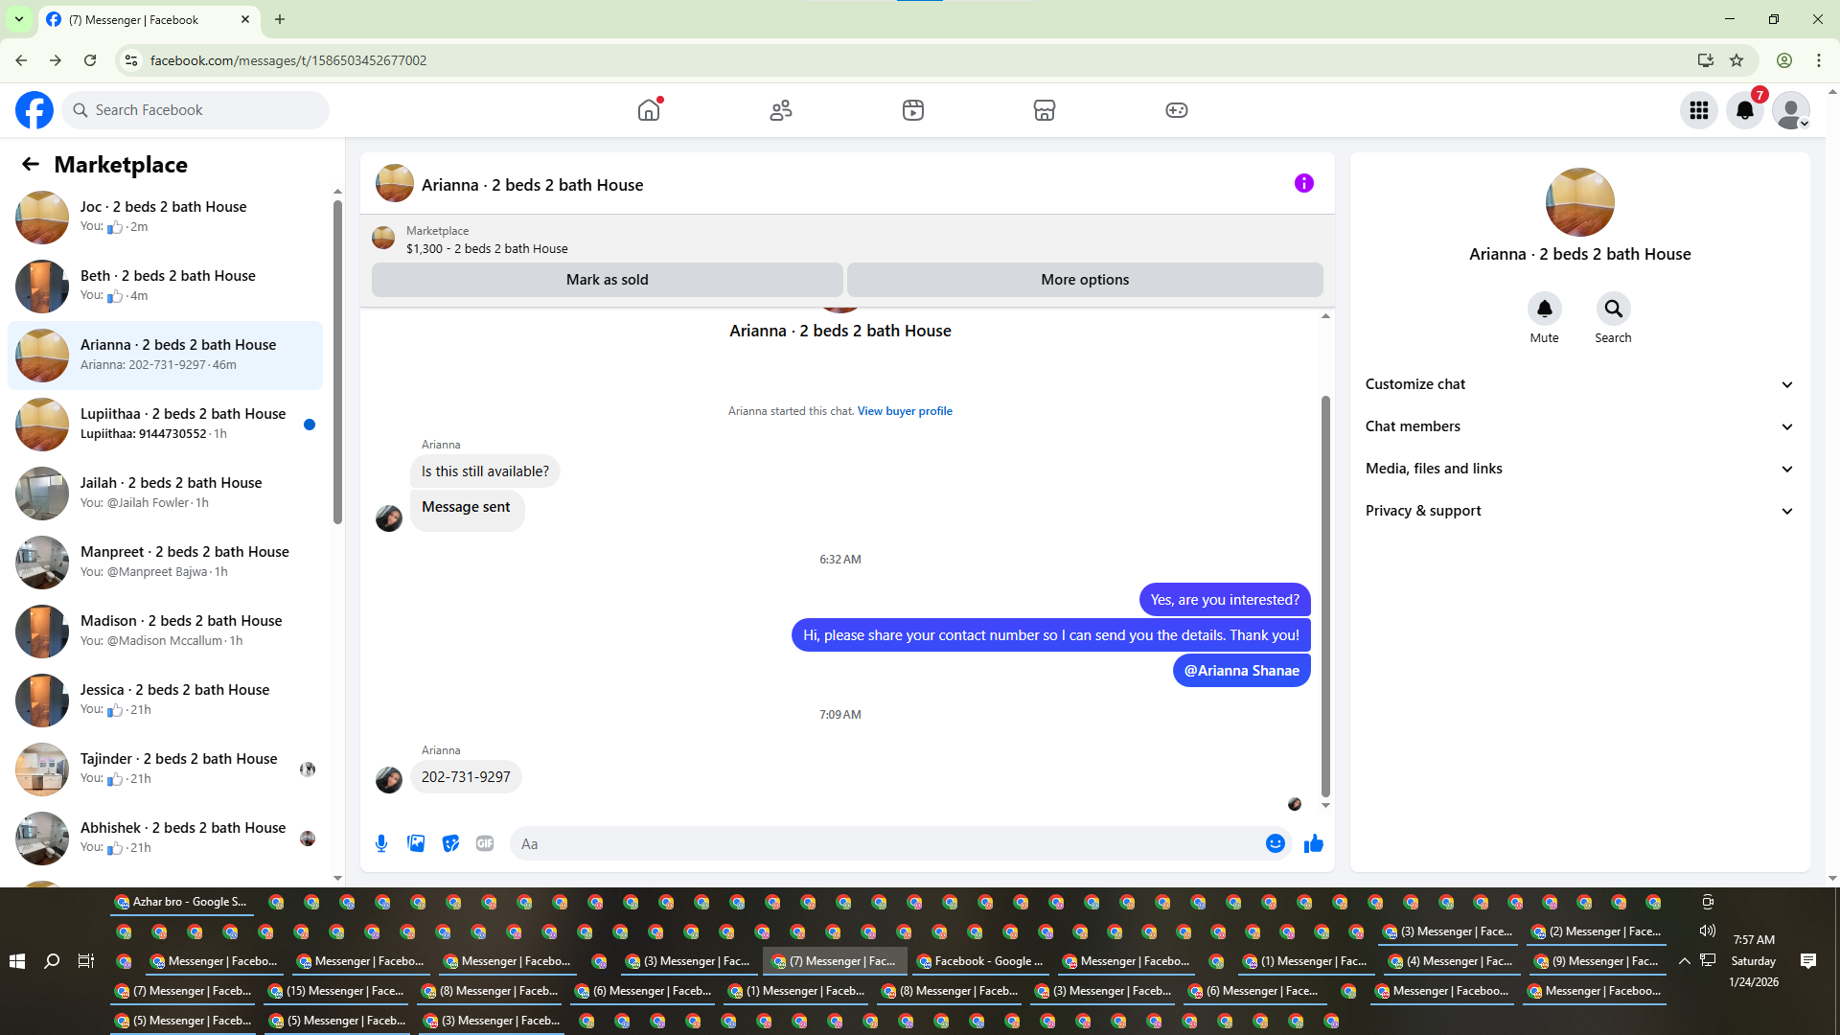Open the Facebook apps grid menu
Screen dimensions: 1840x1035
(x=1699, y=110)
